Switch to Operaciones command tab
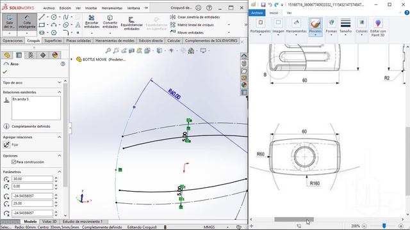 click(x=13, y=41)
